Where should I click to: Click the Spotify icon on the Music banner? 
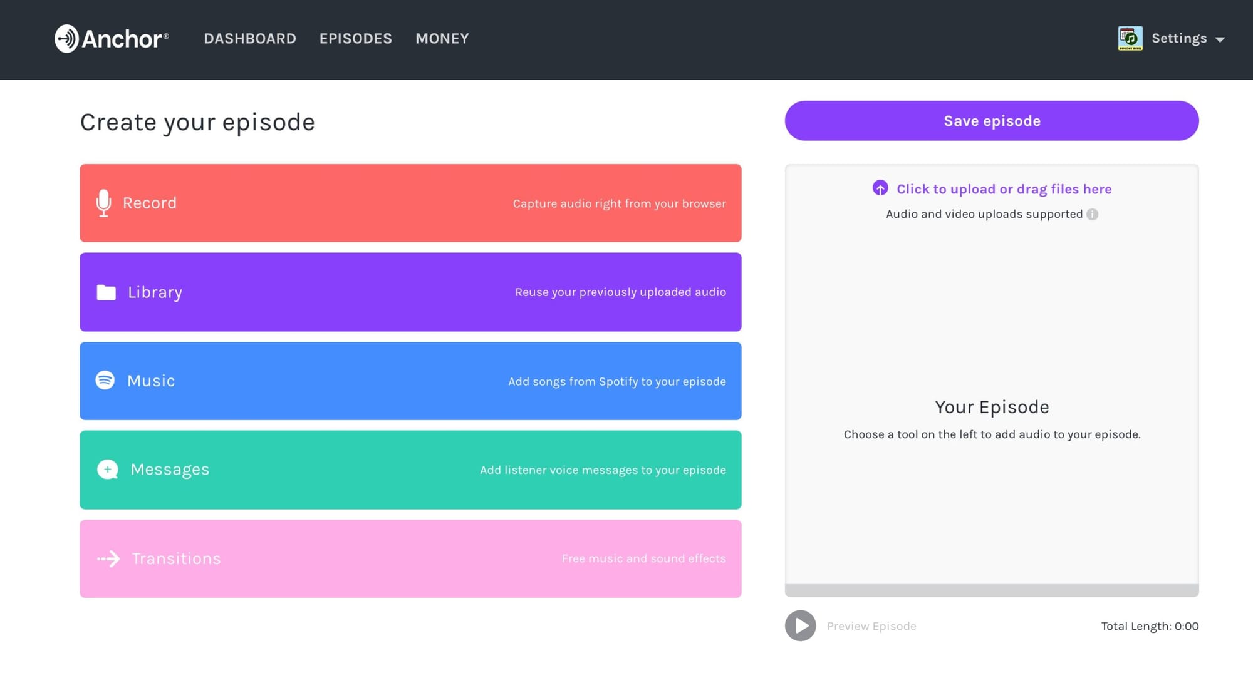pos(107,381)
